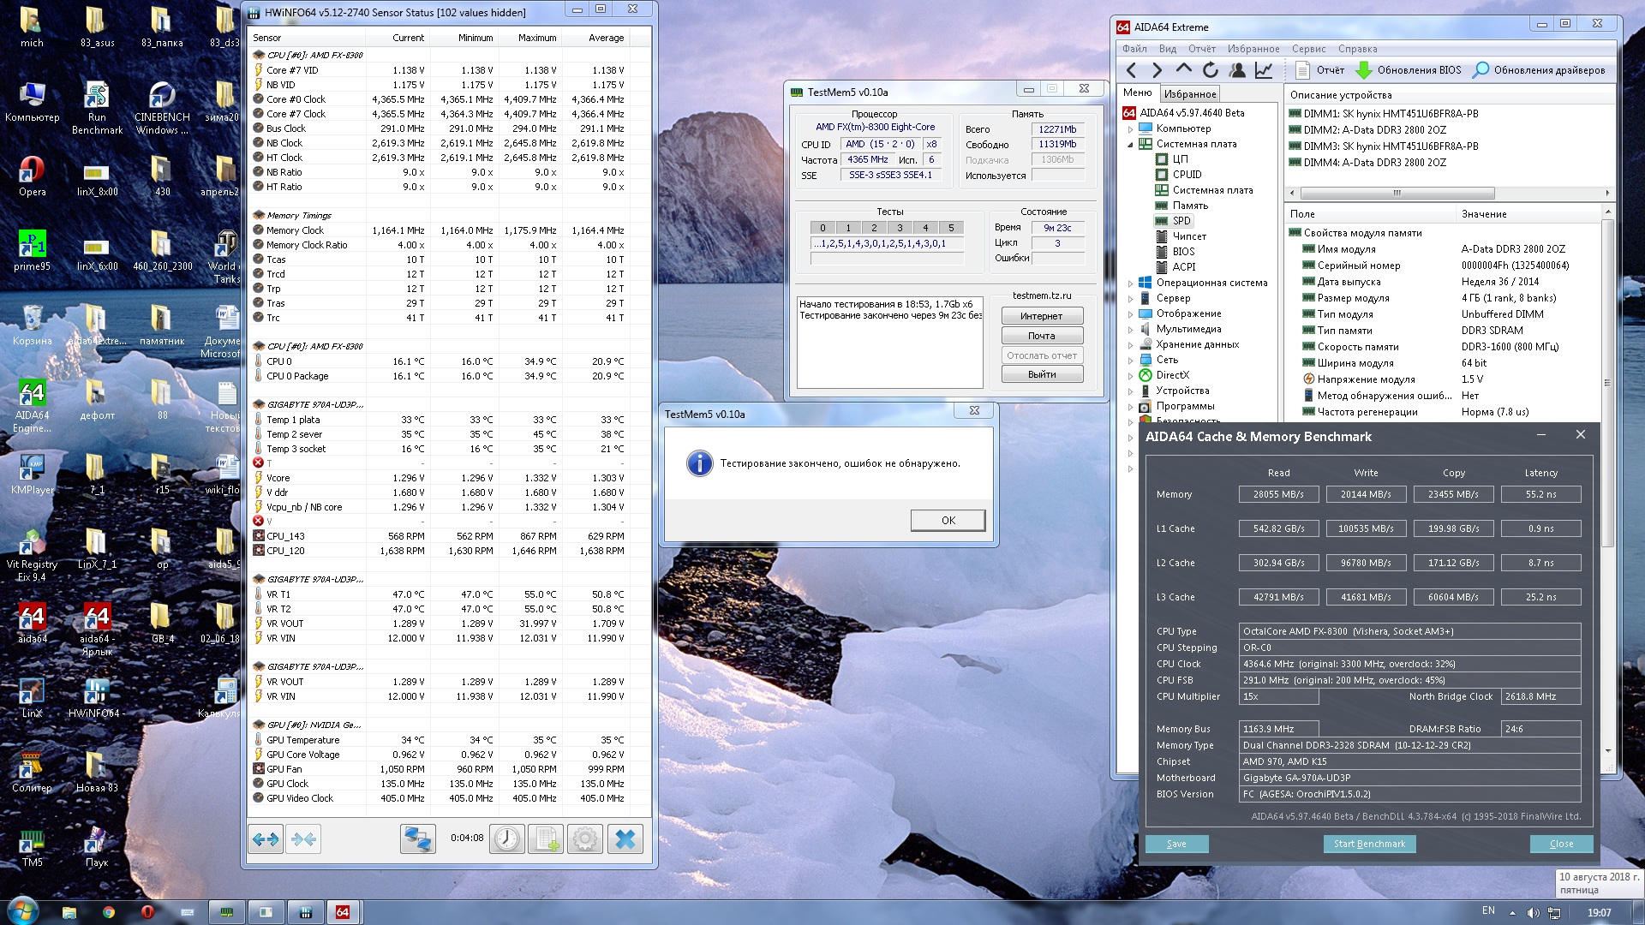Collapse the Системная плата tree node
Viewport: 1645px width, 925px height.
1131,145
